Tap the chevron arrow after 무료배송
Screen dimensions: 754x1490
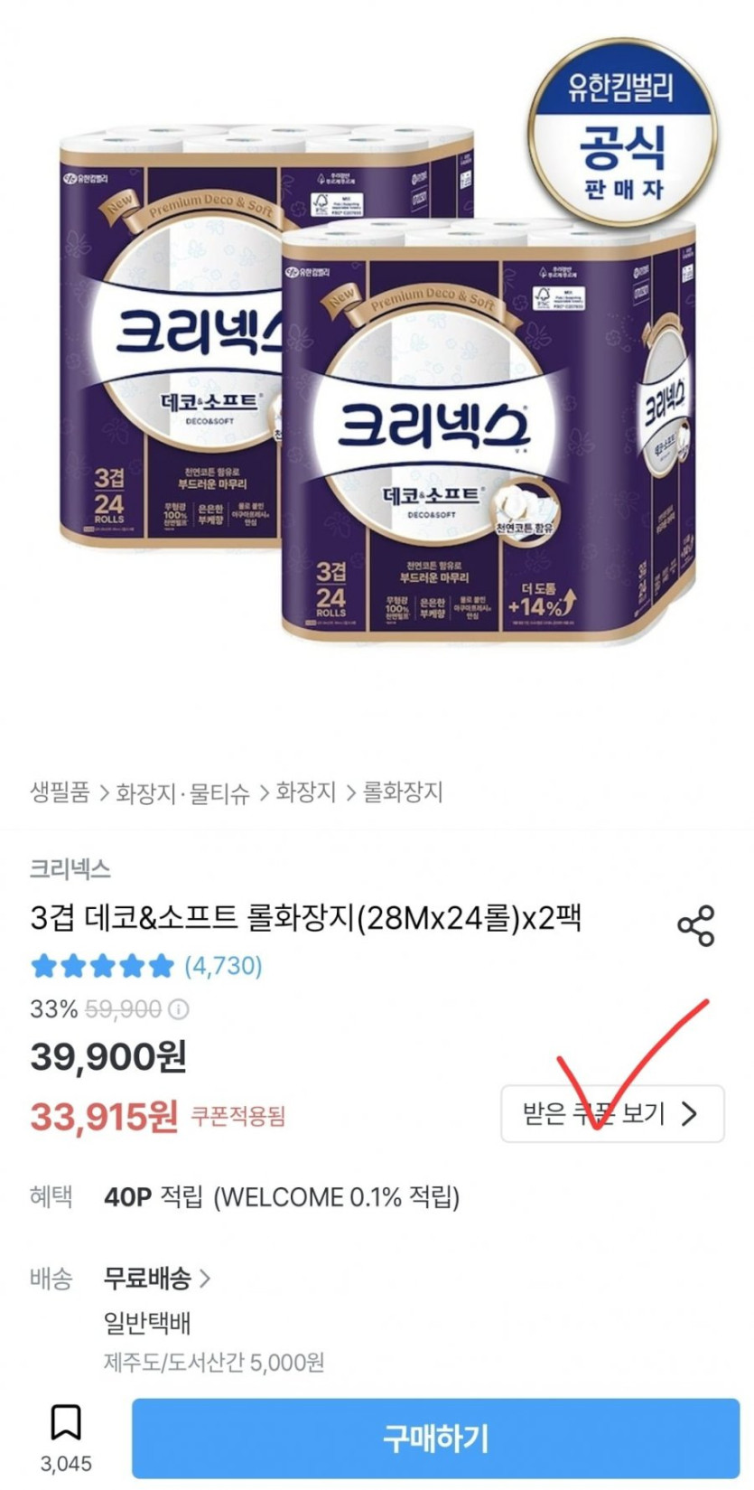[204, 1279]
